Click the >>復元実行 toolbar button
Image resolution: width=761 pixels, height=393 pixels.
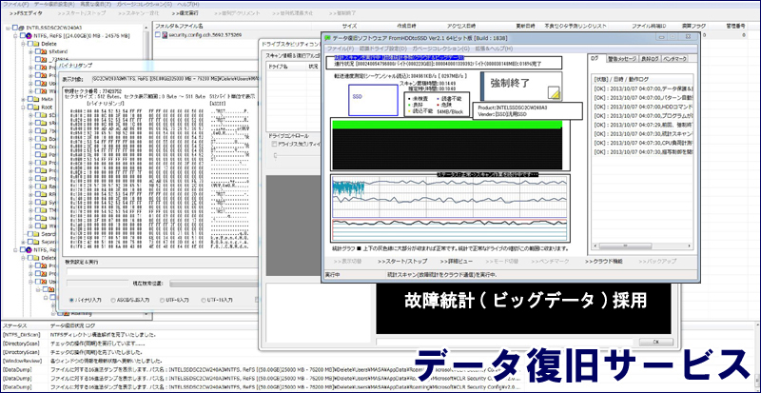[185, 13]
